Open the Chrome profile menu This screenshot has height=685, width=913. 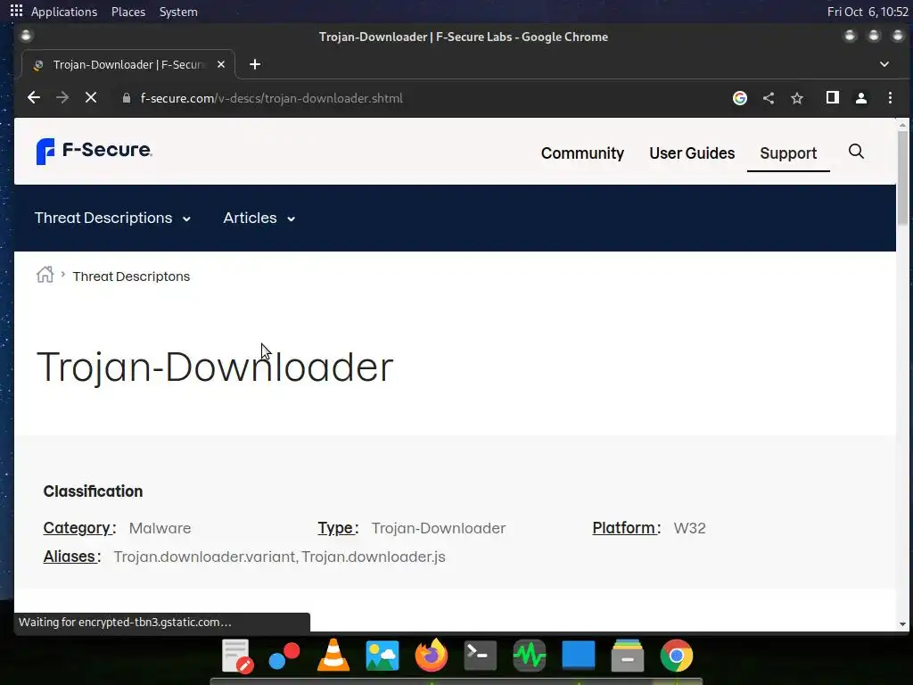point(861,98)
